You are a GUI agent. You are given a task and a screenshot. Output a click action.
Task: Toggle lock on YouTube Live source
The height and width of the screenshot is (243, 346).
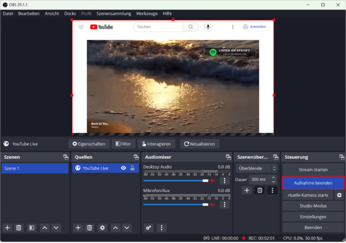pyautogui.click(x=132, y=168)
